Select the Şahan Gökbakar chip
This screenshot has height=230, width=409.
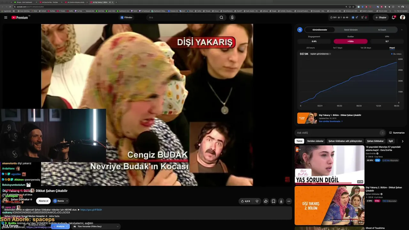(375, 141)
